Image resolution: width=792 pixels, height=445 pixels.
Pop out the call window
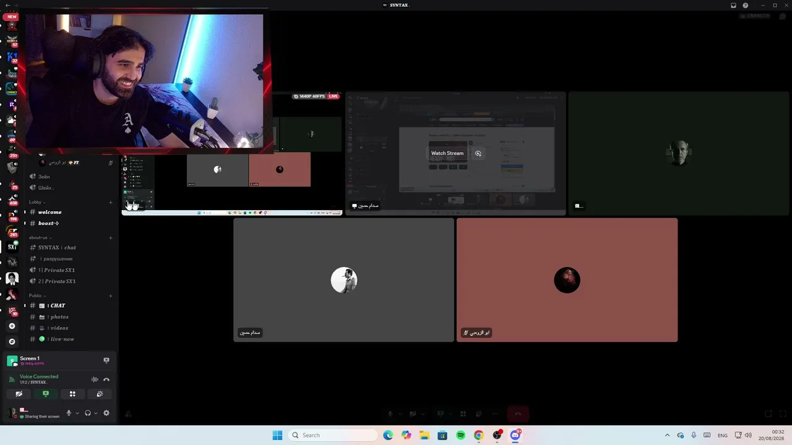768,413
